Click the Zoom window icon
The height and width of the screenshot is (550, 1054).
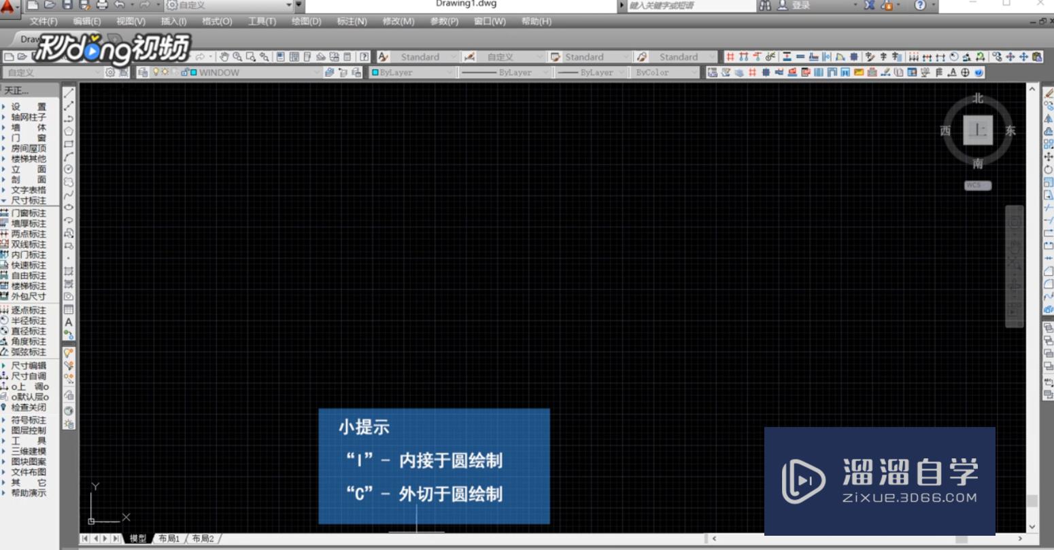(251, 57)
